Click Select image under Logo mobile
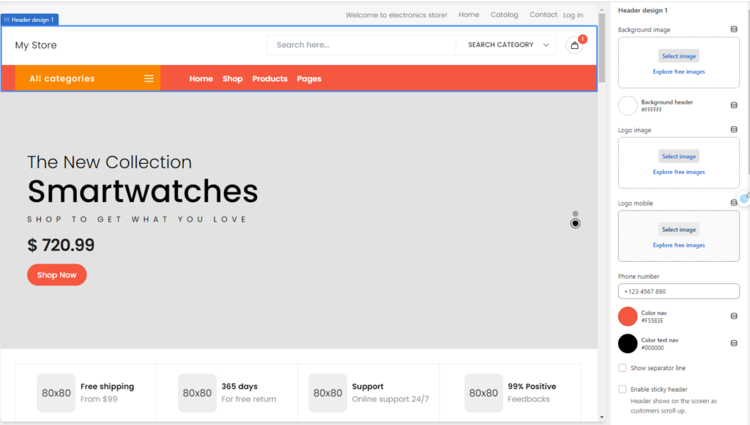 [x=679, y=229]
